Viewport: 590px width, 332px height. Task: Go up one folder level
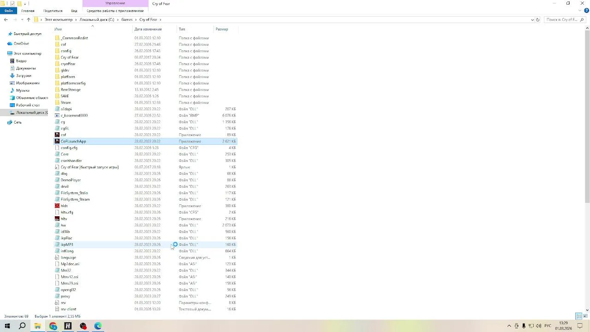click(x=29, y=20)
